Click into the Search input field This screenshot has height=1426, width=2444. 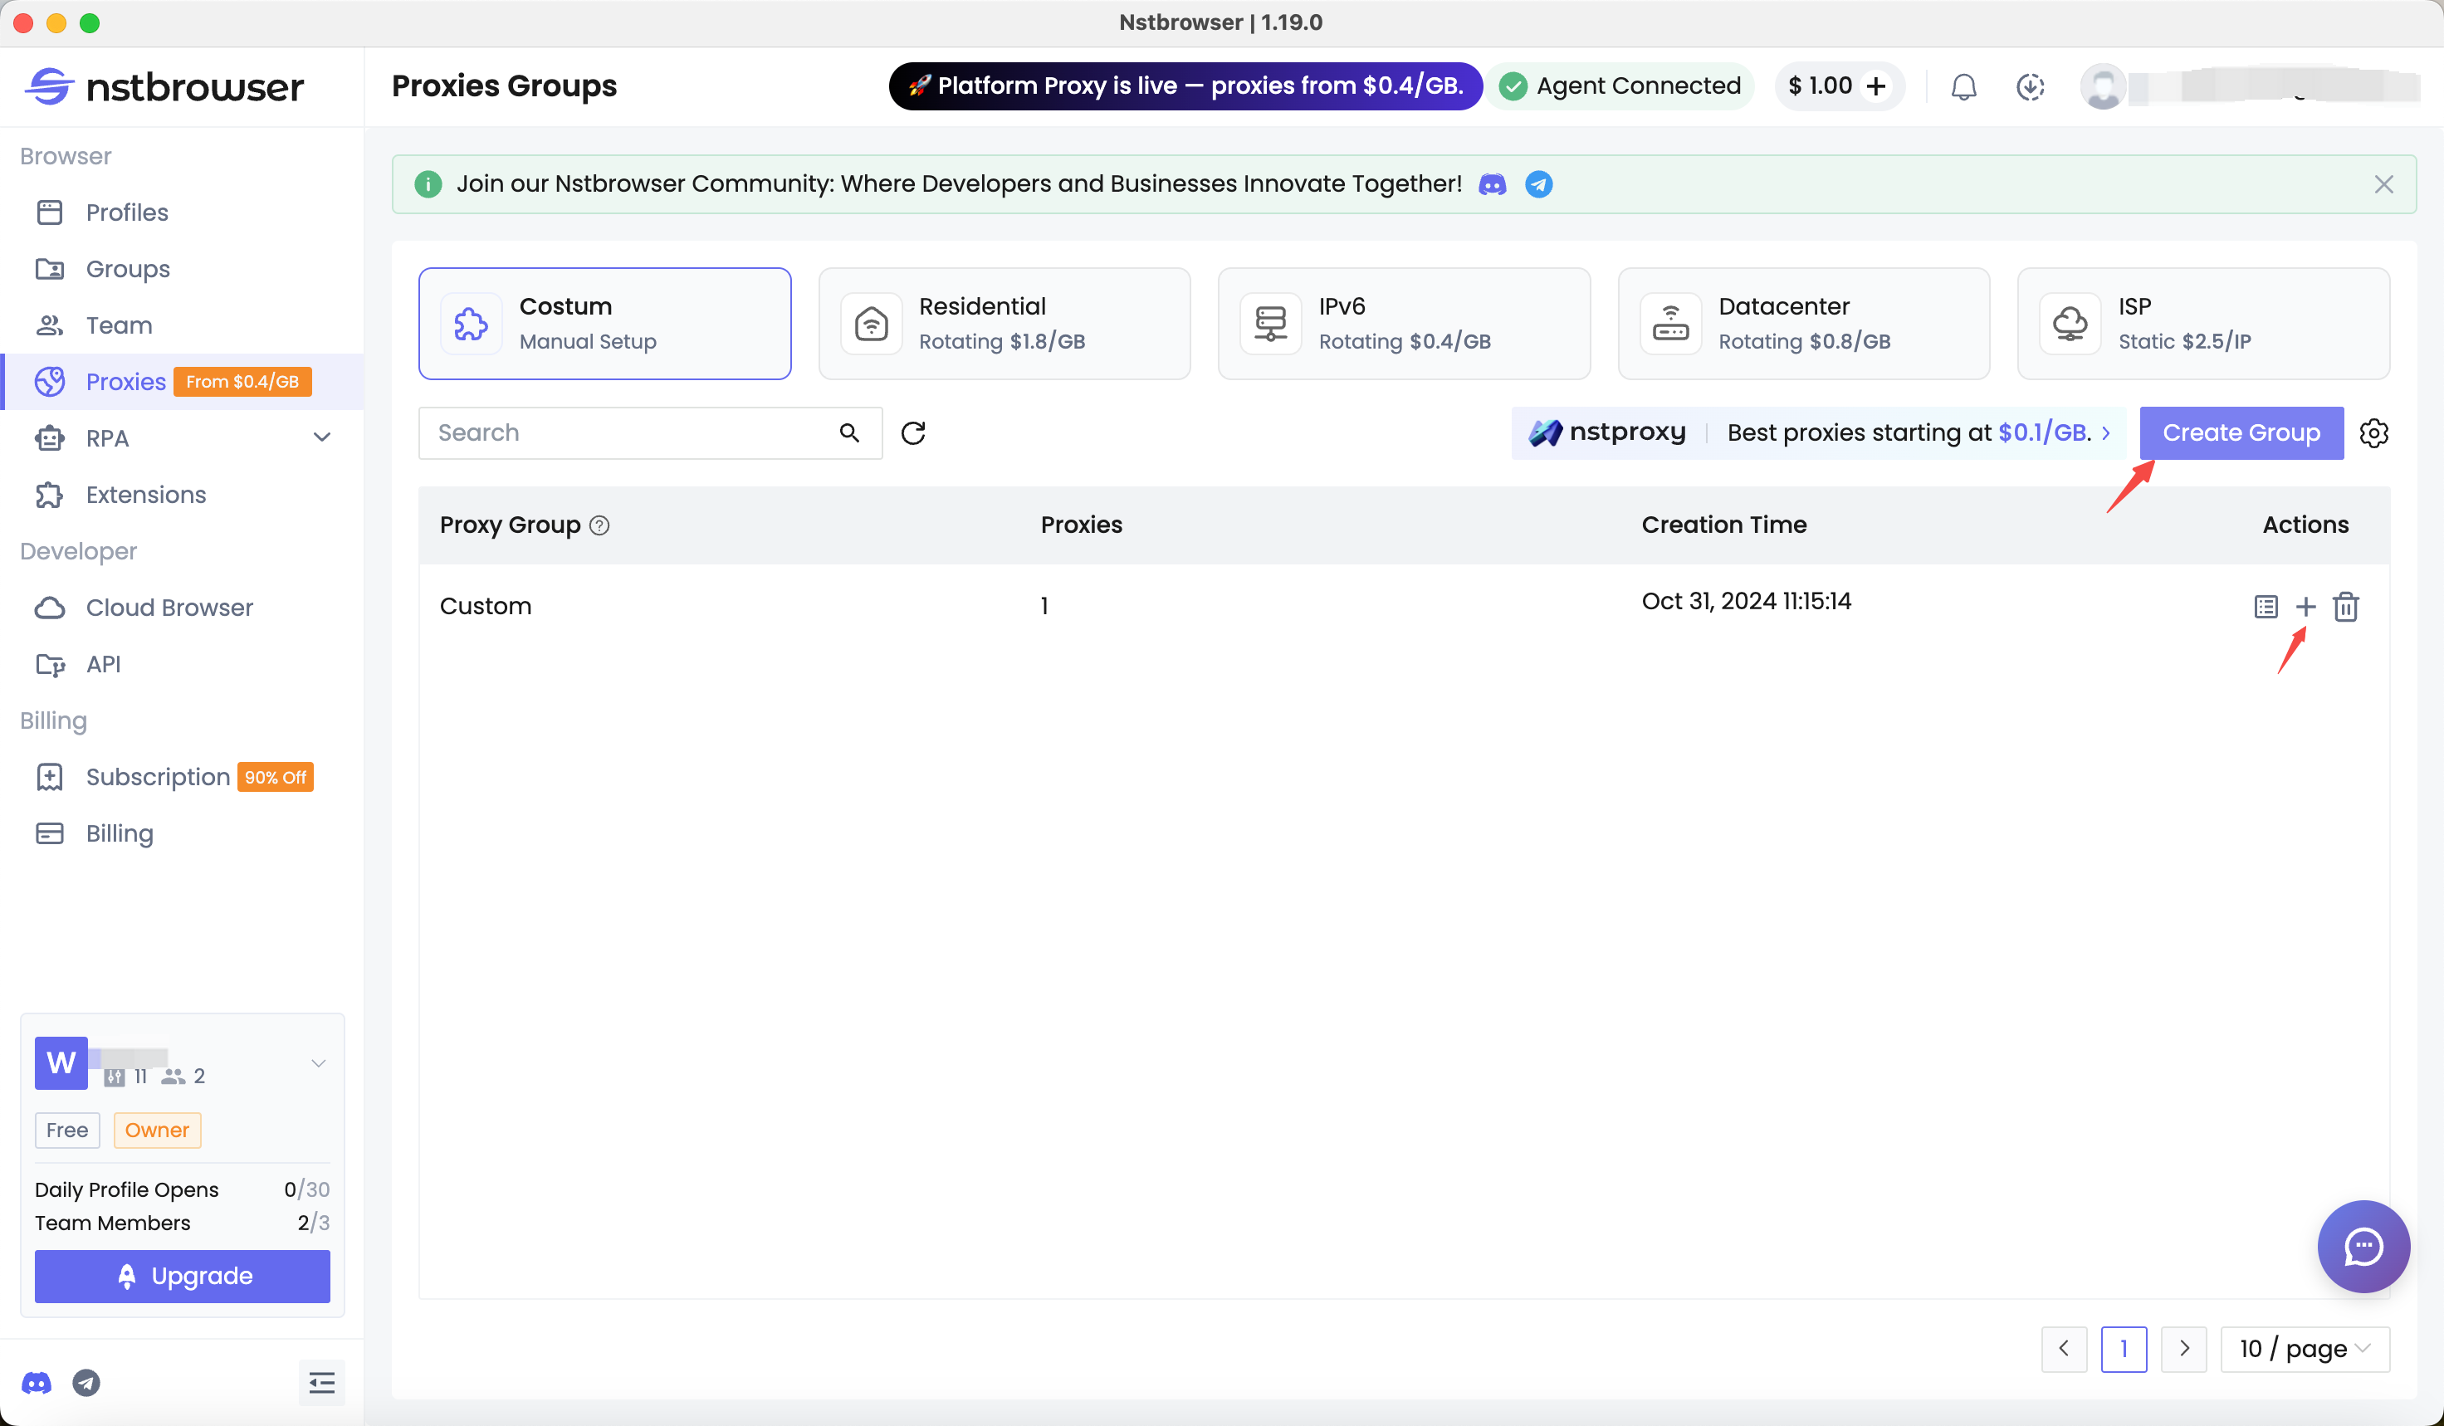(x=630, y=432)
